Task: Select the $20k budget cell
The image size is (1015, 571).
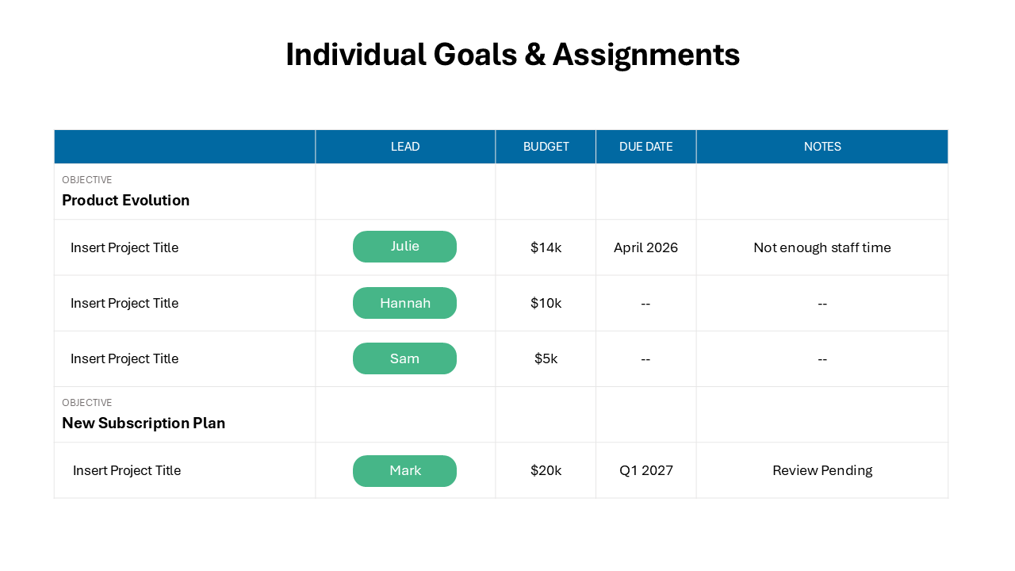Action: tap(546, 470)
